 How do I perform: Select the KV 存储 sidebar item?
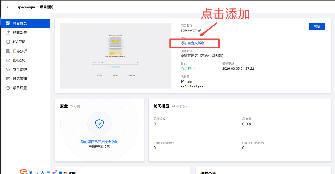tap(19, 42)
